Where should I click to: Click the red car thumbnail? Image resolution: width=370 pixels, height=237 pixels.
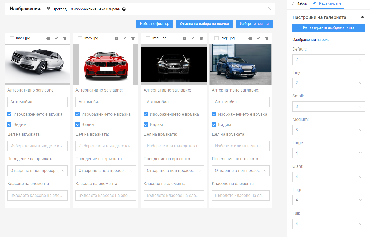[106, 64]
